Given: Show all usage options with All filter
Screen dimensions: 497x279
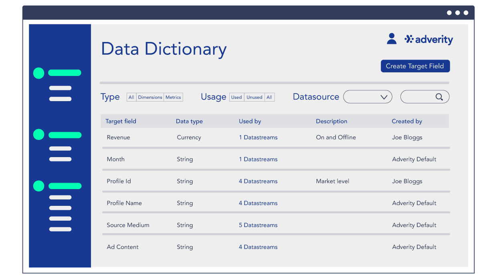Looking at the screenshot, I should pos(269,97).
